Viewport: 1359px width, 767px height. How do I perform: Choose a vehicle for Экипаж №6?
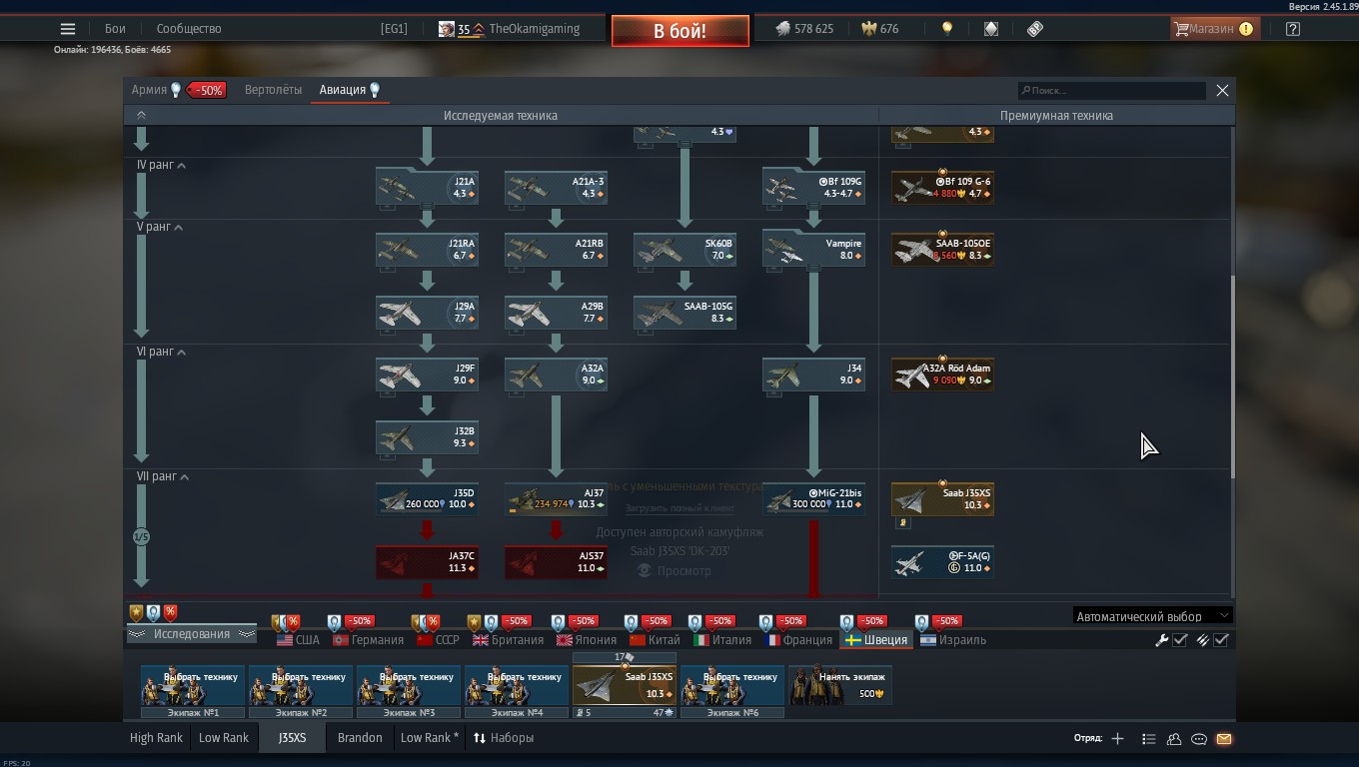[x=732, y=685]
